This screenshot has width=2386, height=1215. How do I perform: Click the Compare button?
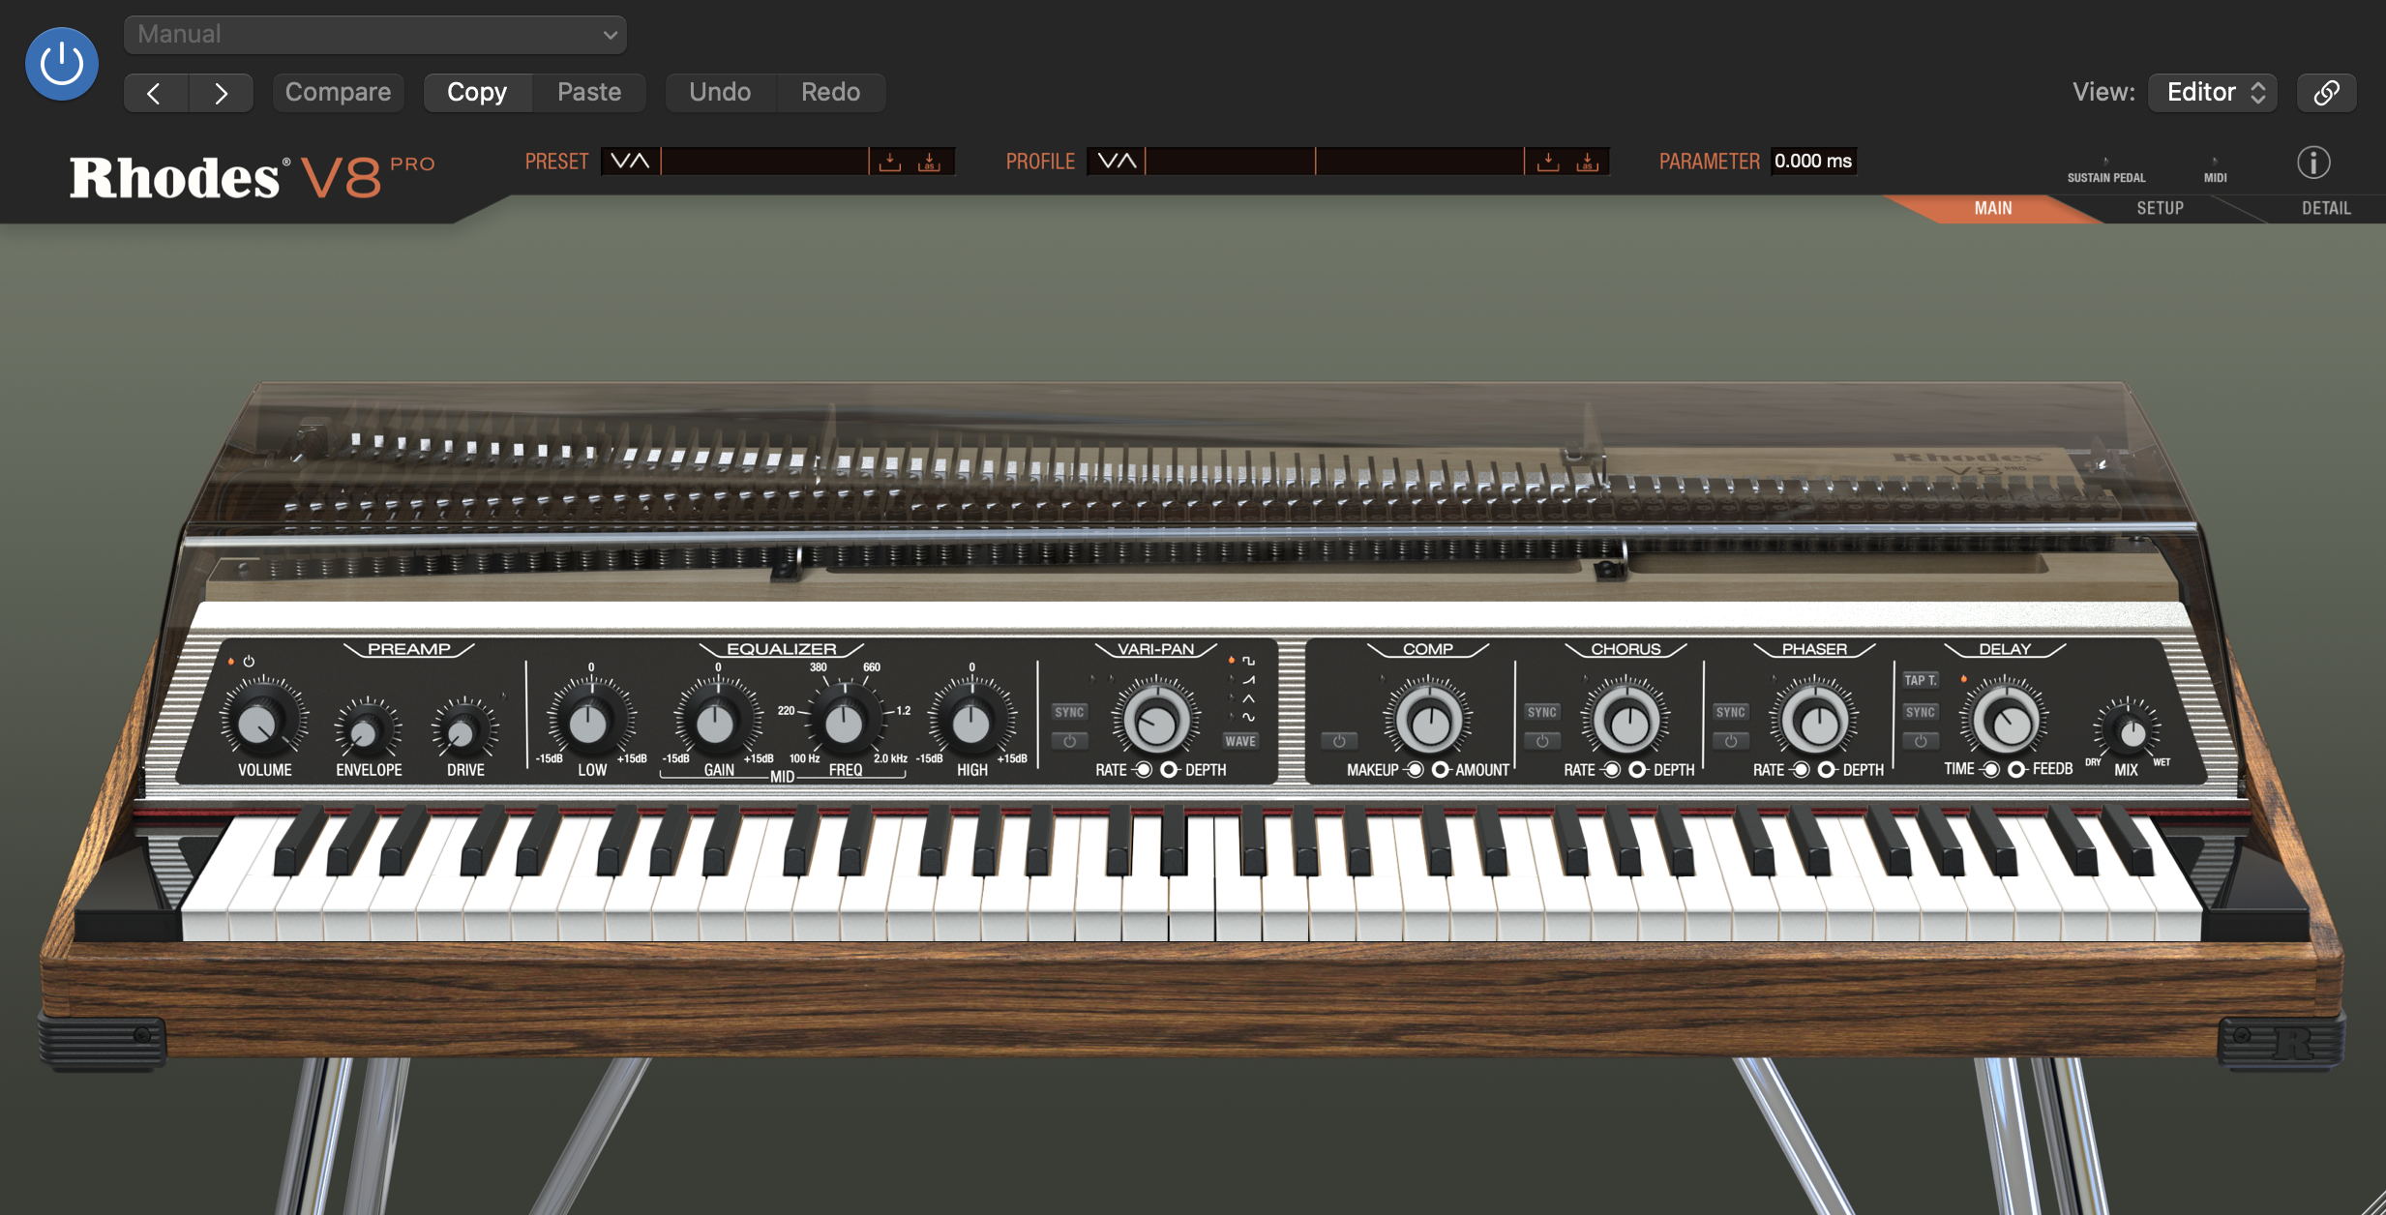click(x=338, y=93)
